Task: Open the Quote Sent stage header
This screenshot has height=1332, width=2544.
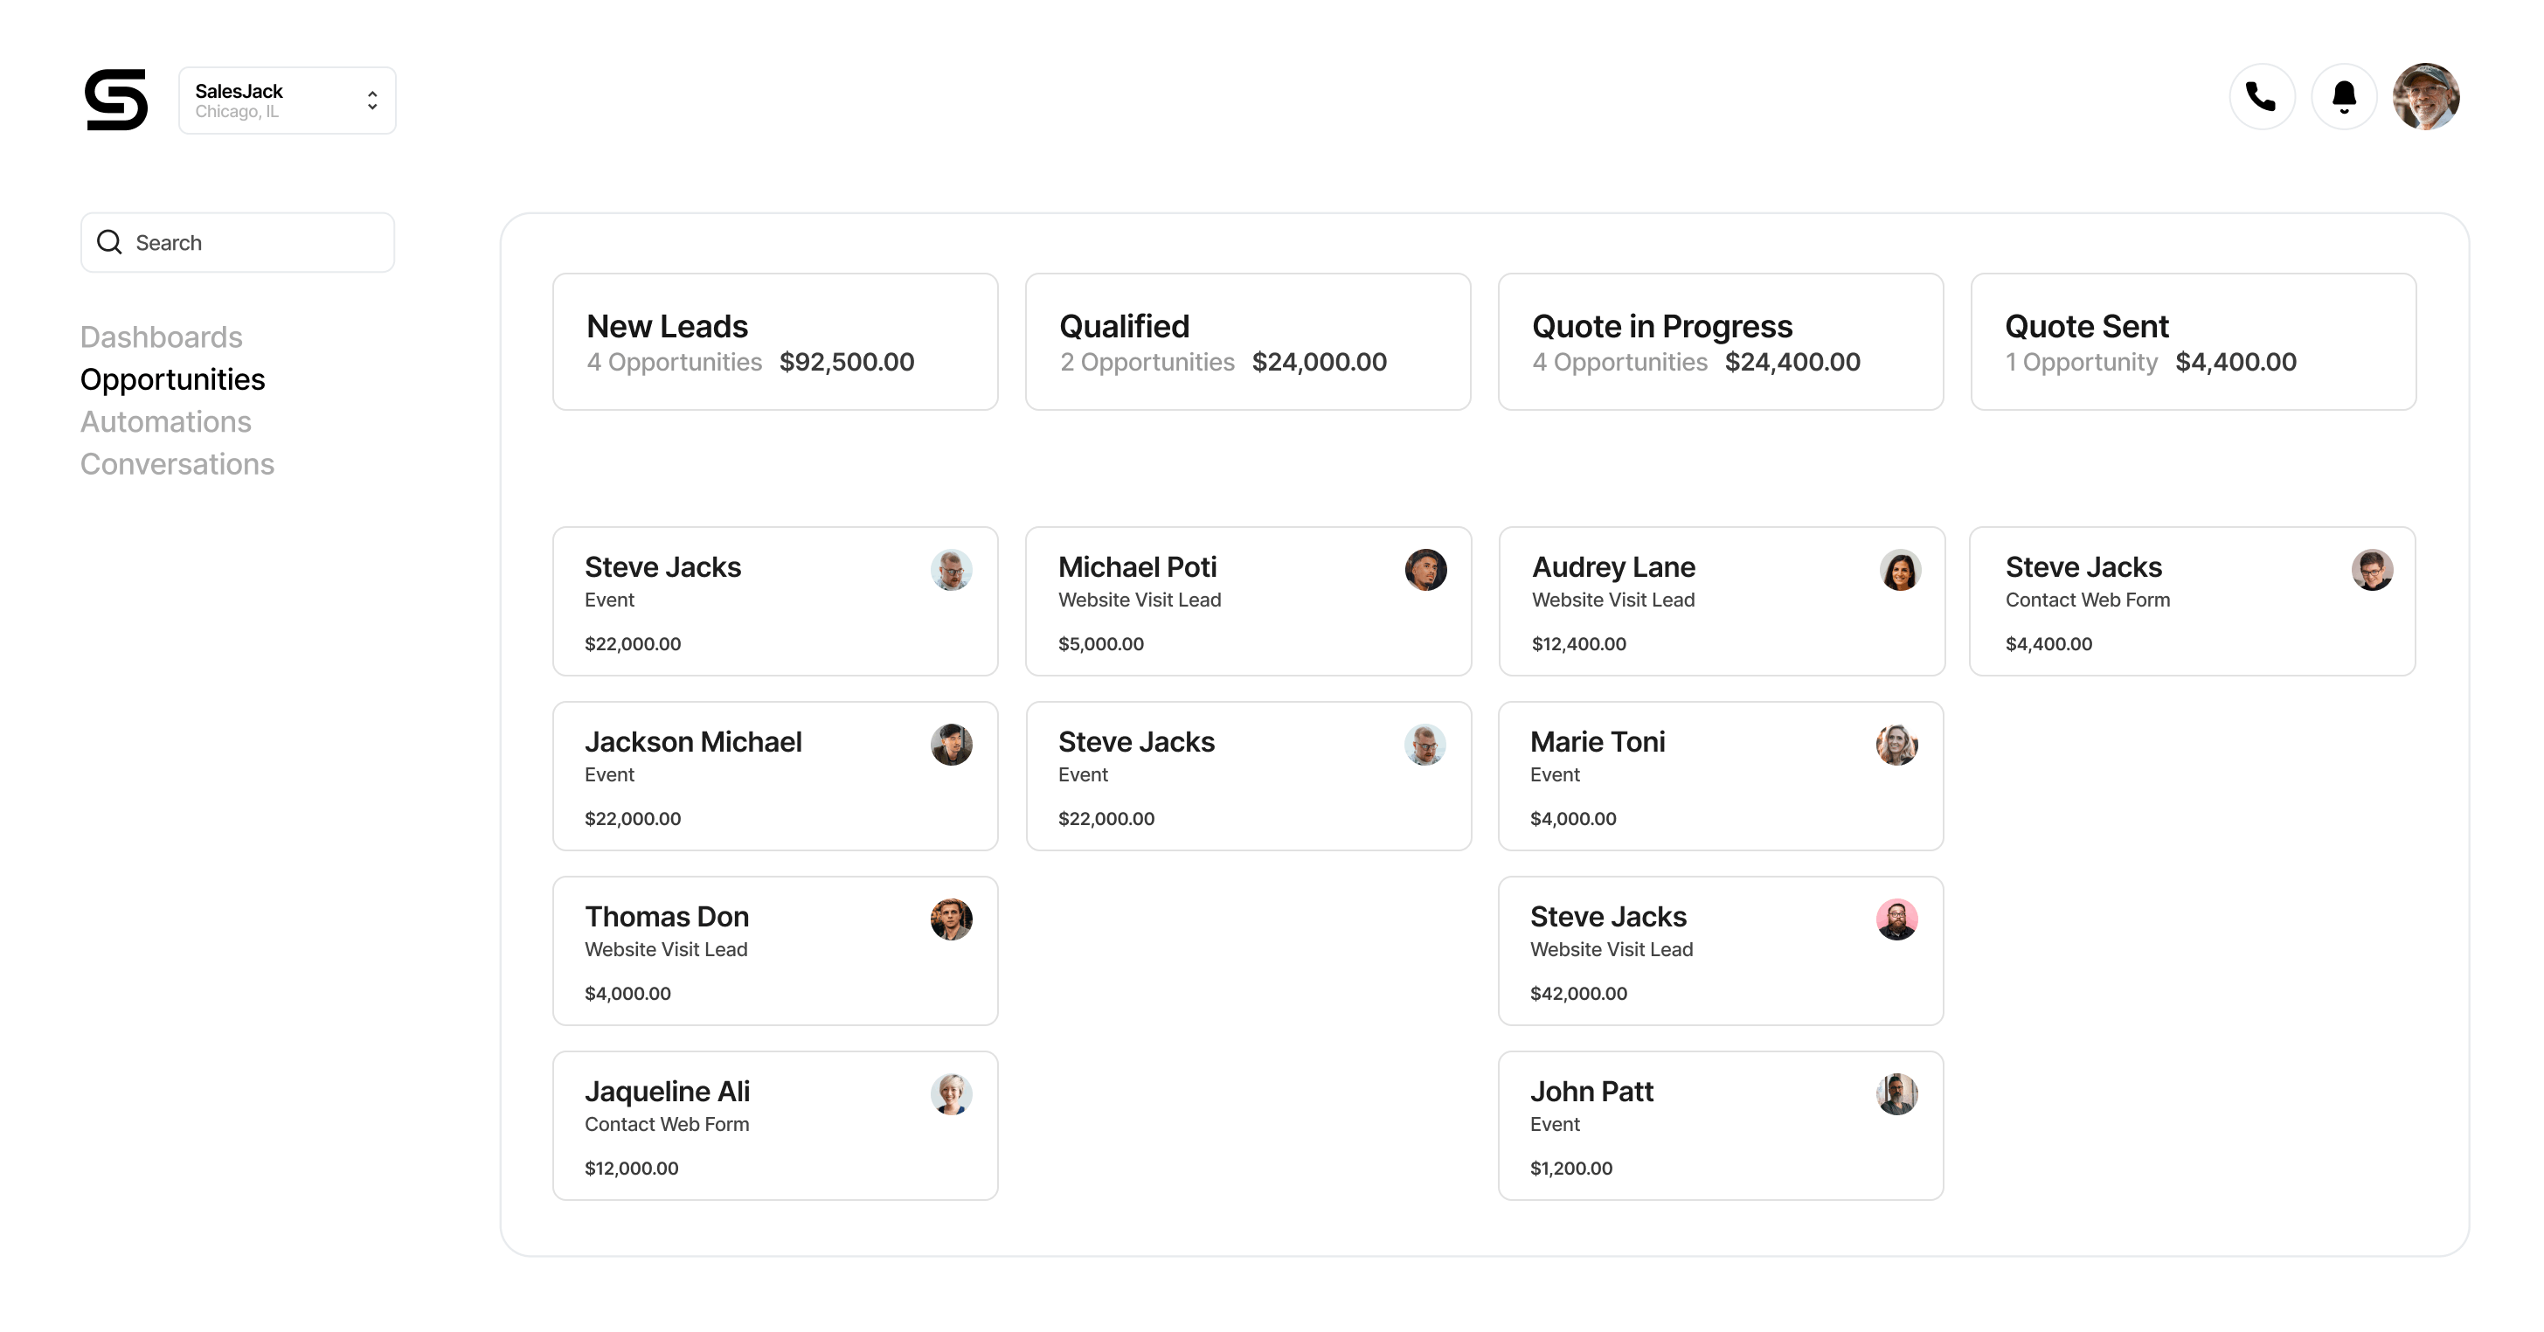Action: 2193,342
